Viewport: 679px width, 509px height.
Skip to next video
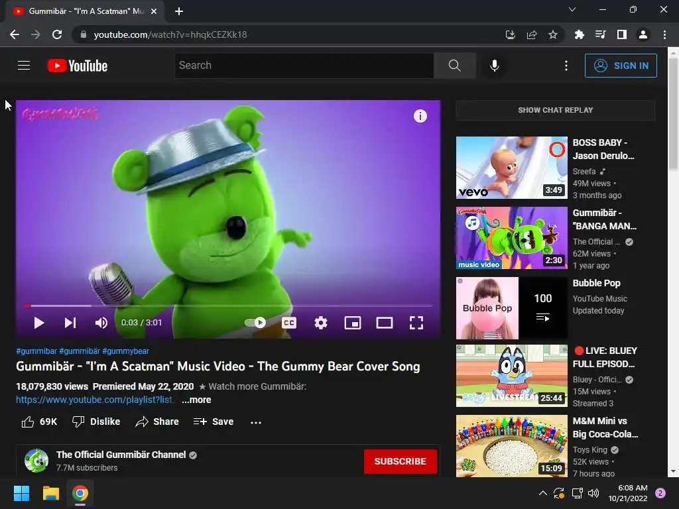pyautogui.click(x=70, y=323)
